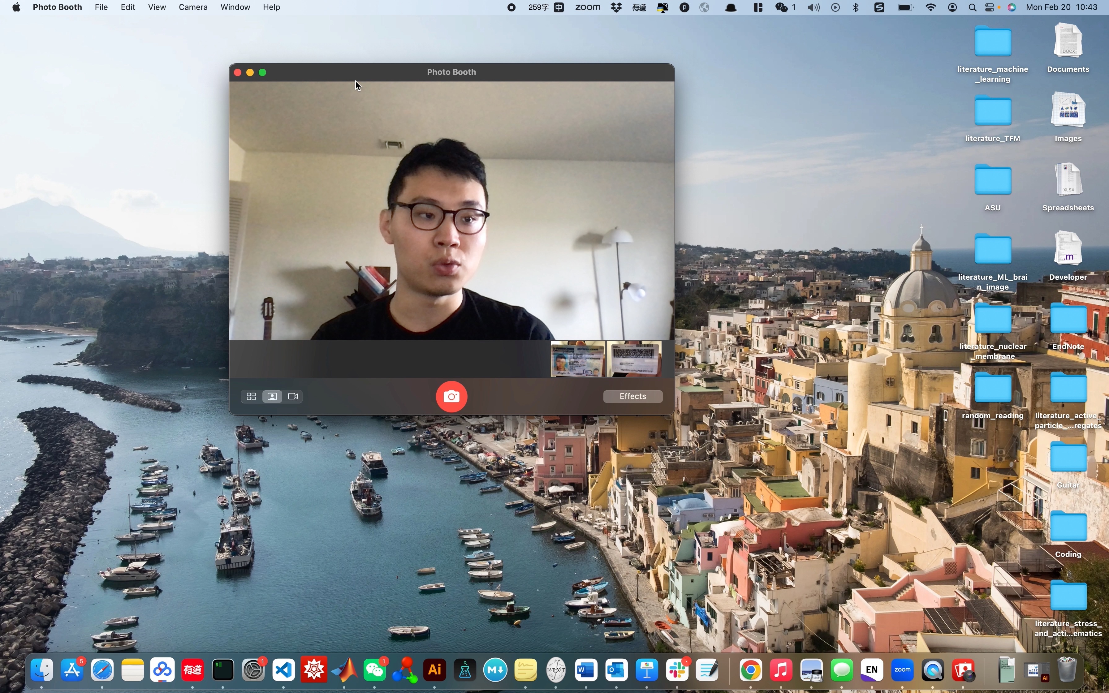Open the front driver license photo thumbnail
This screenshot has height=693, width=1109.
point(577,359)
